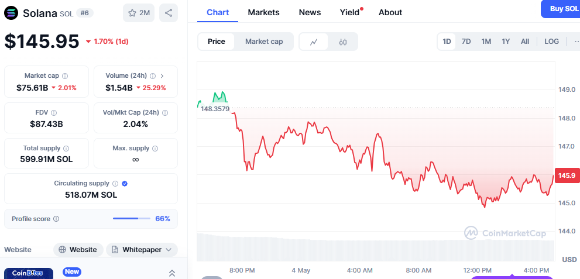Expand Volume (24h) details arrow
The width and height of the screenshot is (580, 279).
tap(162, 76)
